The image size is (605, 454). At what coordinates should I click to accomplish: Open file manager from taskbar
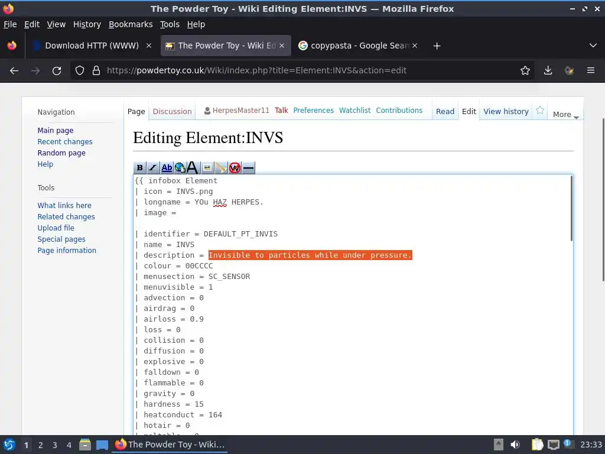coord(85,445)
